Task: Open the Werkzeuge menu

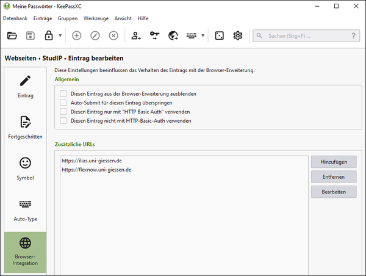Action: (96, 18)
